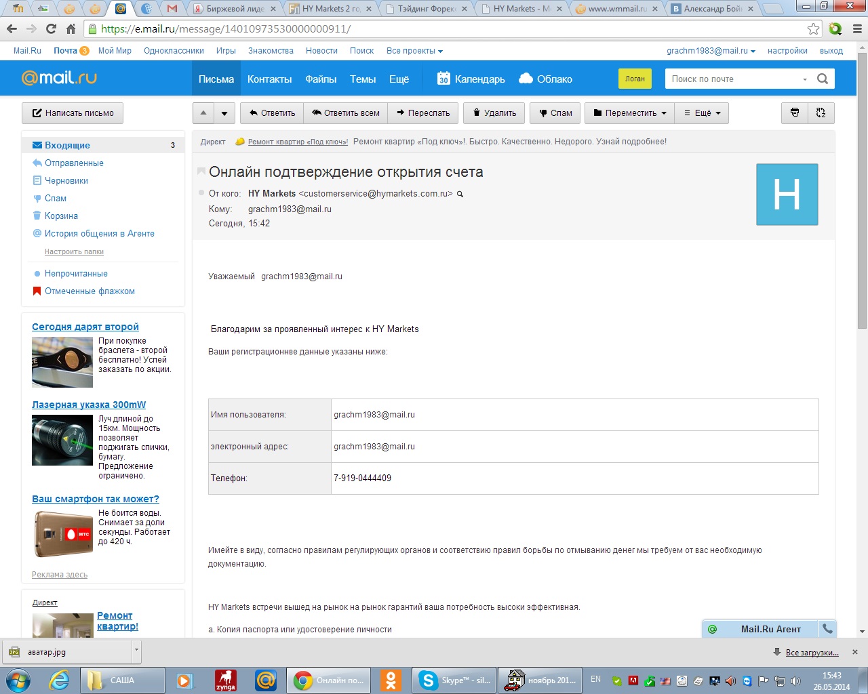Launch Internet Explorer from taskbar

[59, 680]
